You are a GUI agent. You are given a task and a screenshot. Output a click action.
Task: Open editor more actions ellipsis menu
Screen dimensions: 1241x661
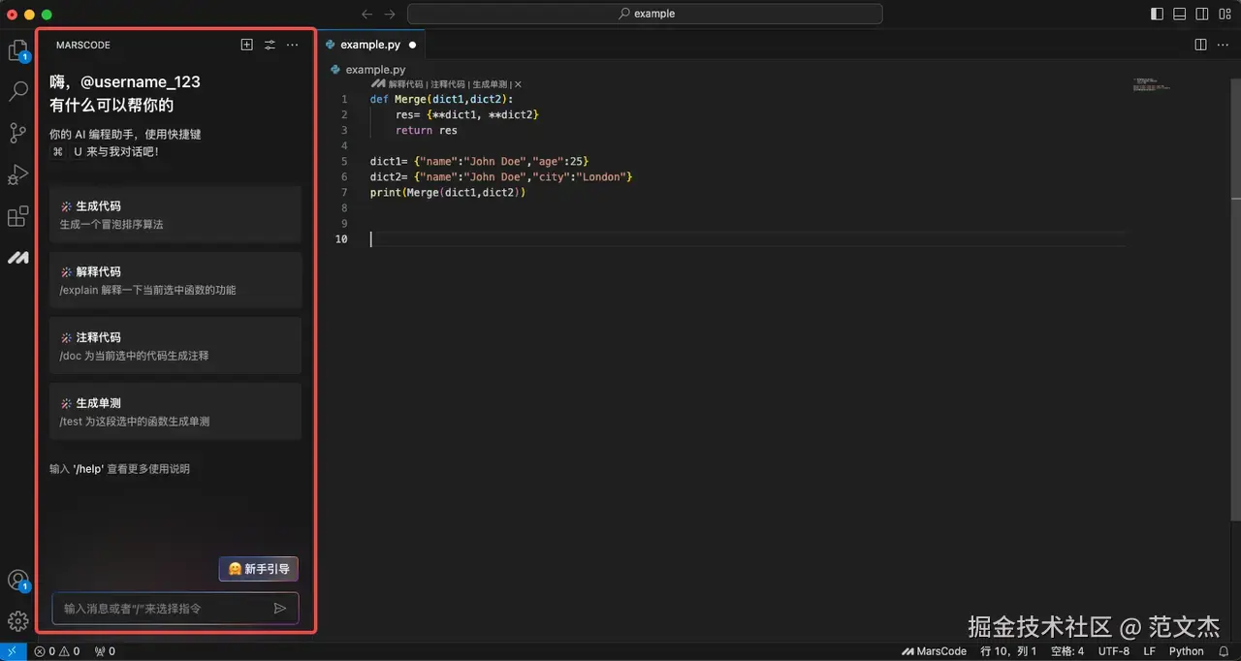(x=1224, y=45)
